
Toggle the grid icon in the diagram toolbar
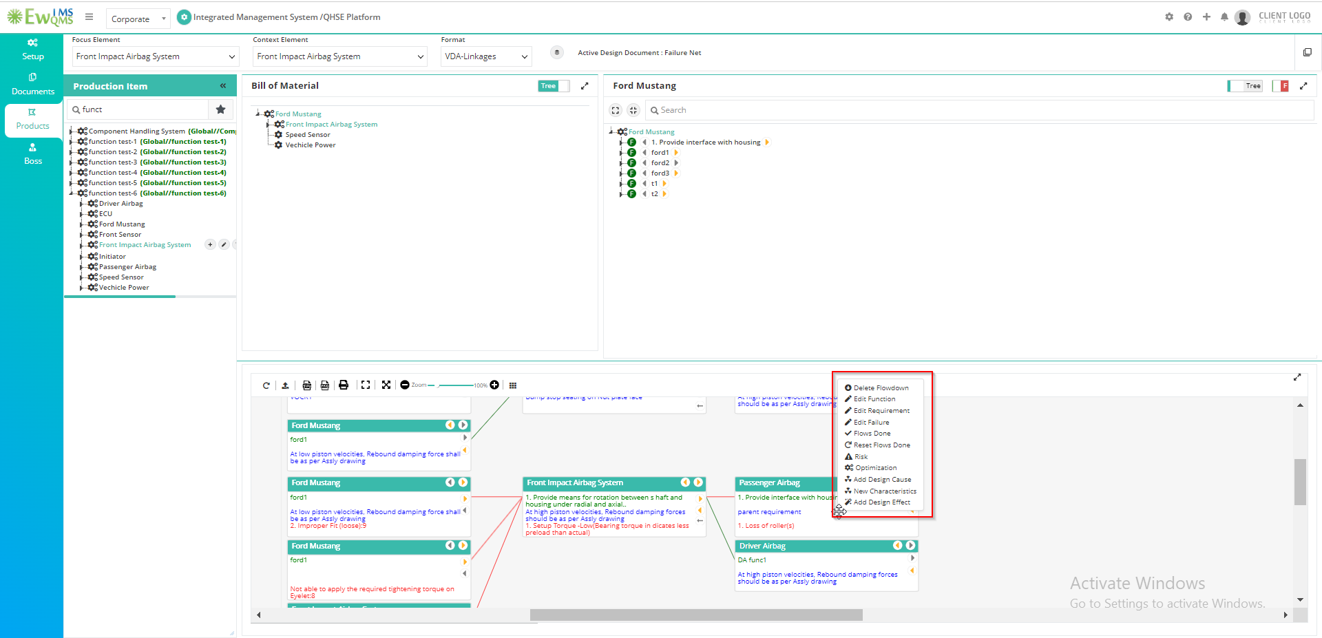(x=513, y=385)
